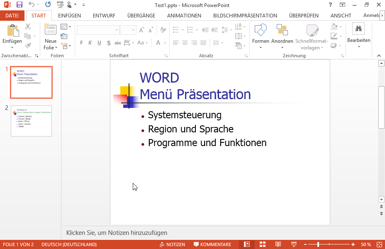Click the Einfügen paste icon
Viewport: 385px width, 249px height.
click(x=12, y=30)
